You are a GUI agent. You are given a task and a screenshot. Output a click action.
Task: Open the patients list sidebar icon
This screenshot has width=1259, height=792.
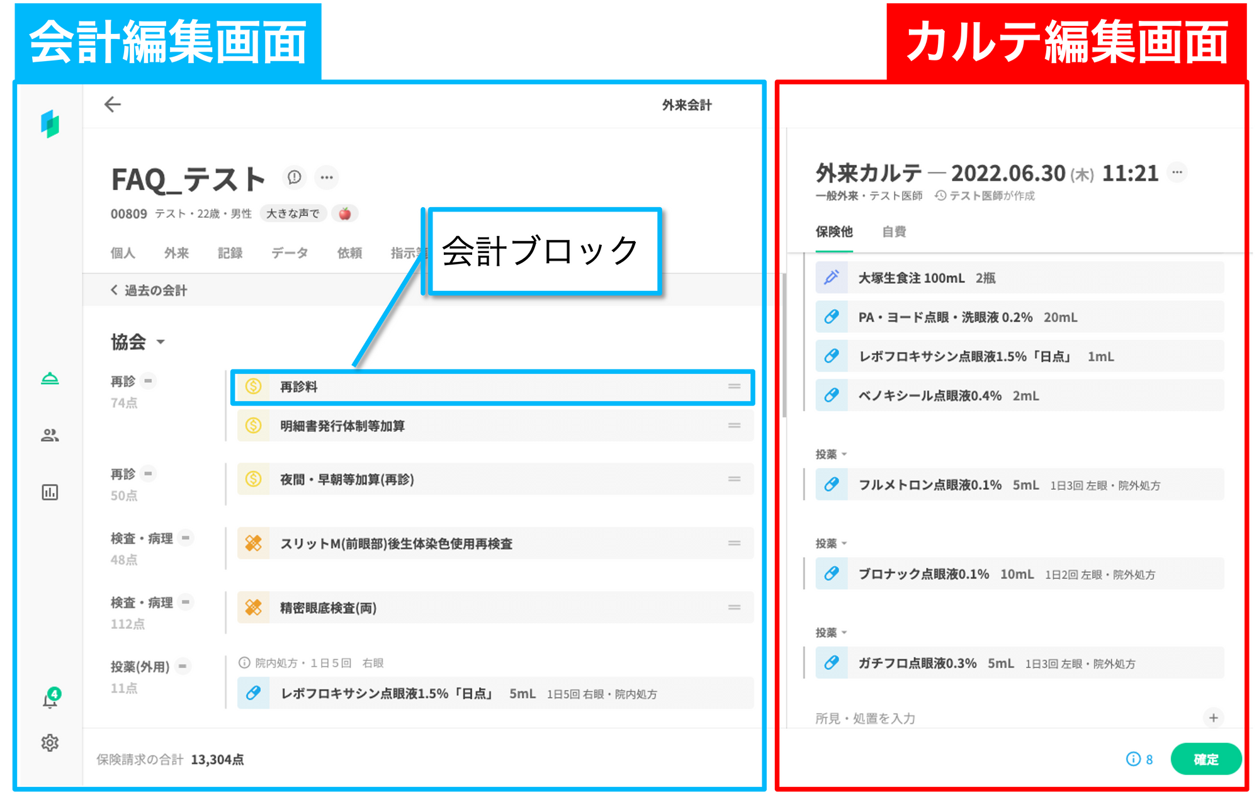(50, 435)
